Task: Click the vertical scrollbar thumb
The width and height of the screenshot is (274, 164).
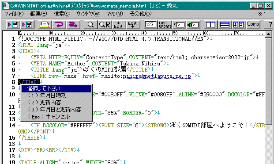Action: click(x=268, y=81)
